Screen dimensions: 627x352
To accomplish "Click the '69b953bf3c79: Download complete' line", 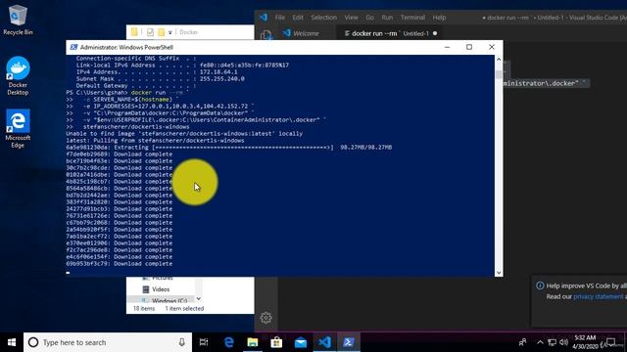I will [120, 264].
